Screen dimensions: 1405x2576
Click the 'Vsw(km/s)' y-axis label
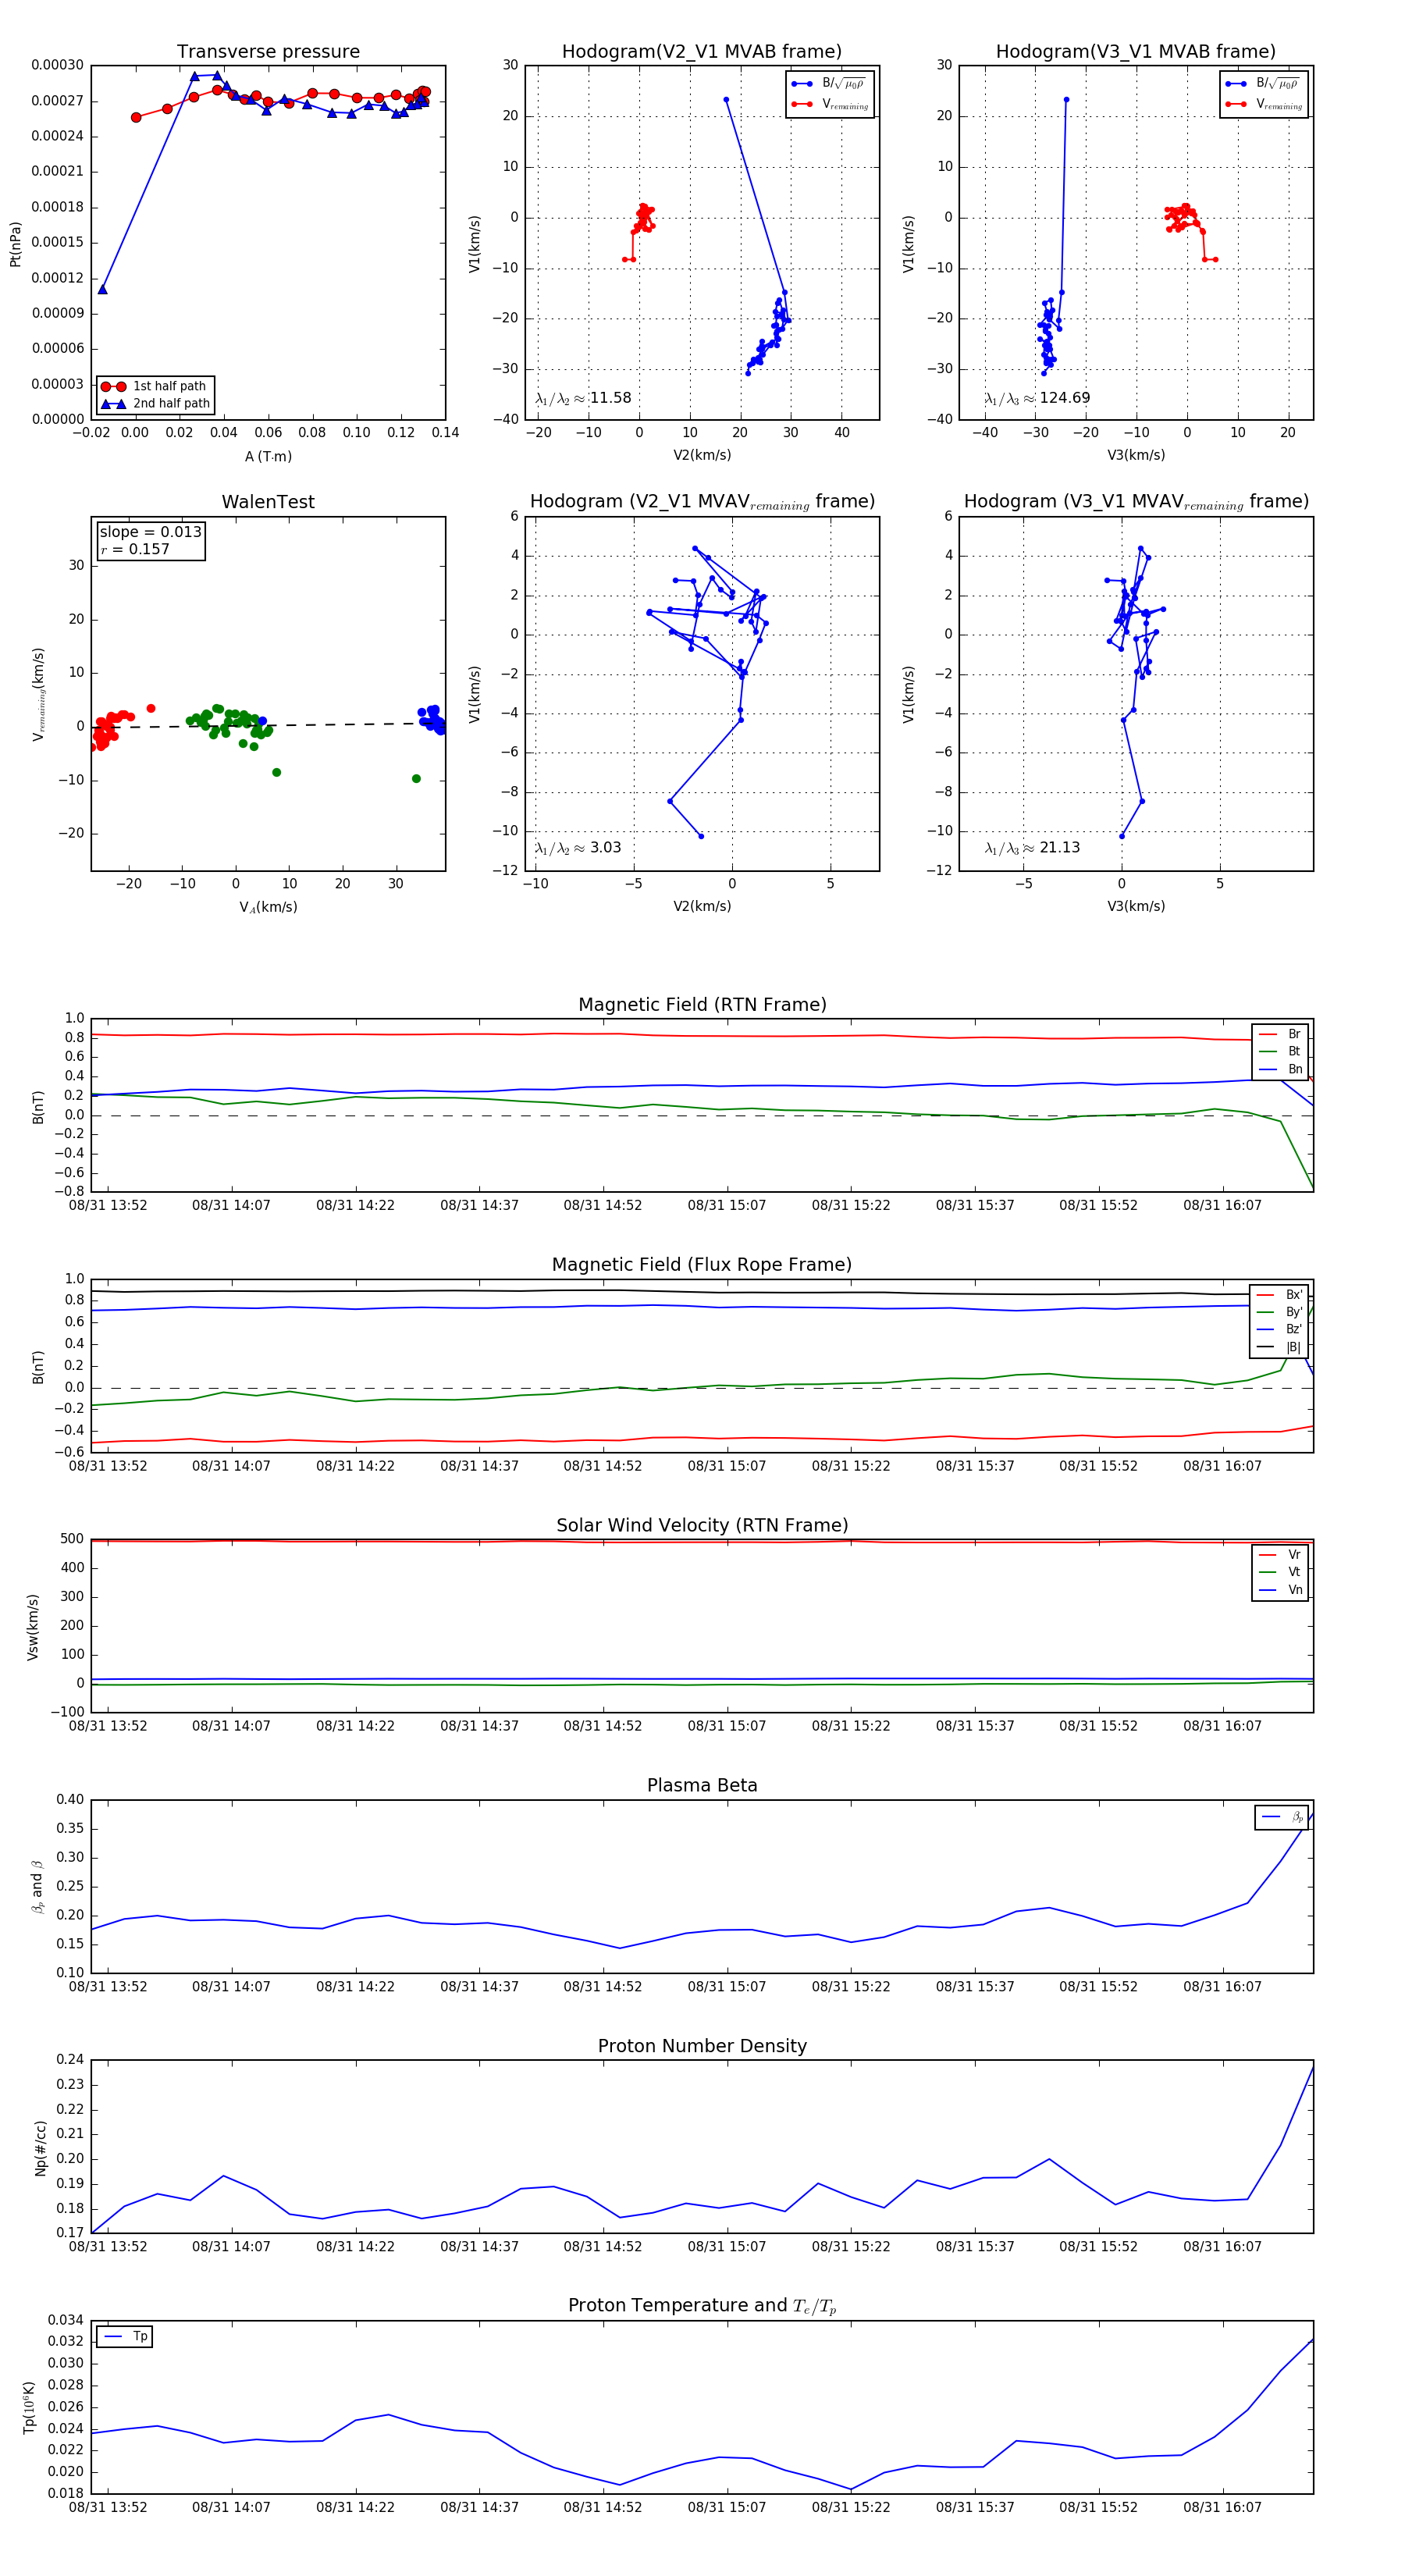(33, 1627)
